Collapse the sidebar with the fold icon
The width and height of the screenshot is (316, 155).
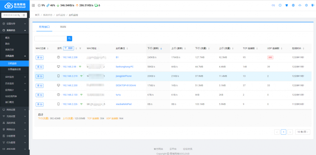click(33, 6)
